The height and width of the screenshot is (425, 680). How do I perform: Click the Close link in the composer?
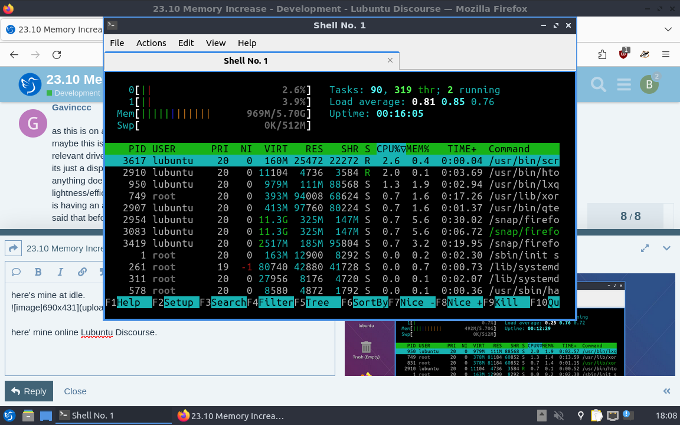coord(76,391)
